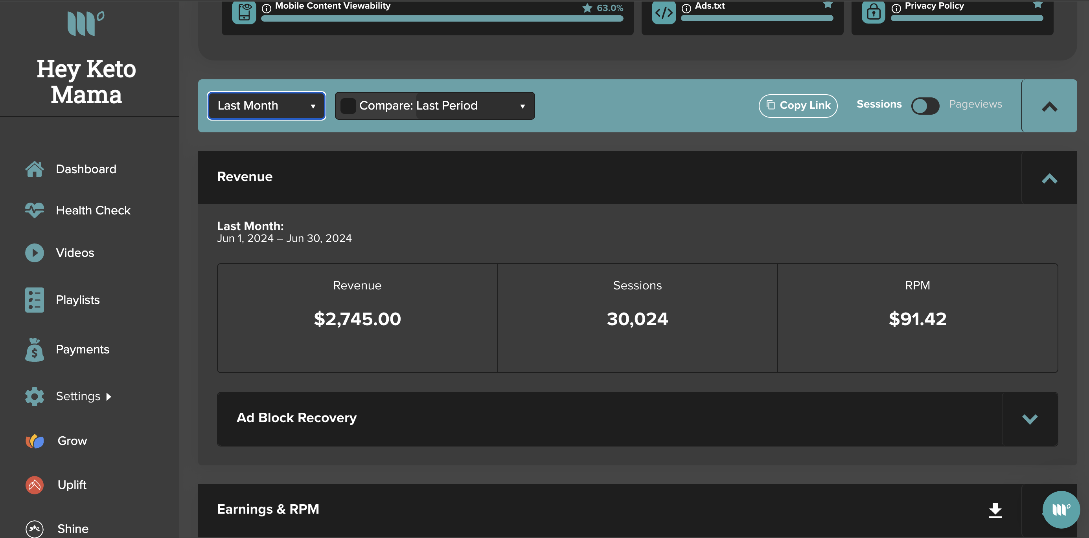Collapse the date filter bar with the chevron
This screenshot has height=538, width=1089.
[x=1049, y=106]
